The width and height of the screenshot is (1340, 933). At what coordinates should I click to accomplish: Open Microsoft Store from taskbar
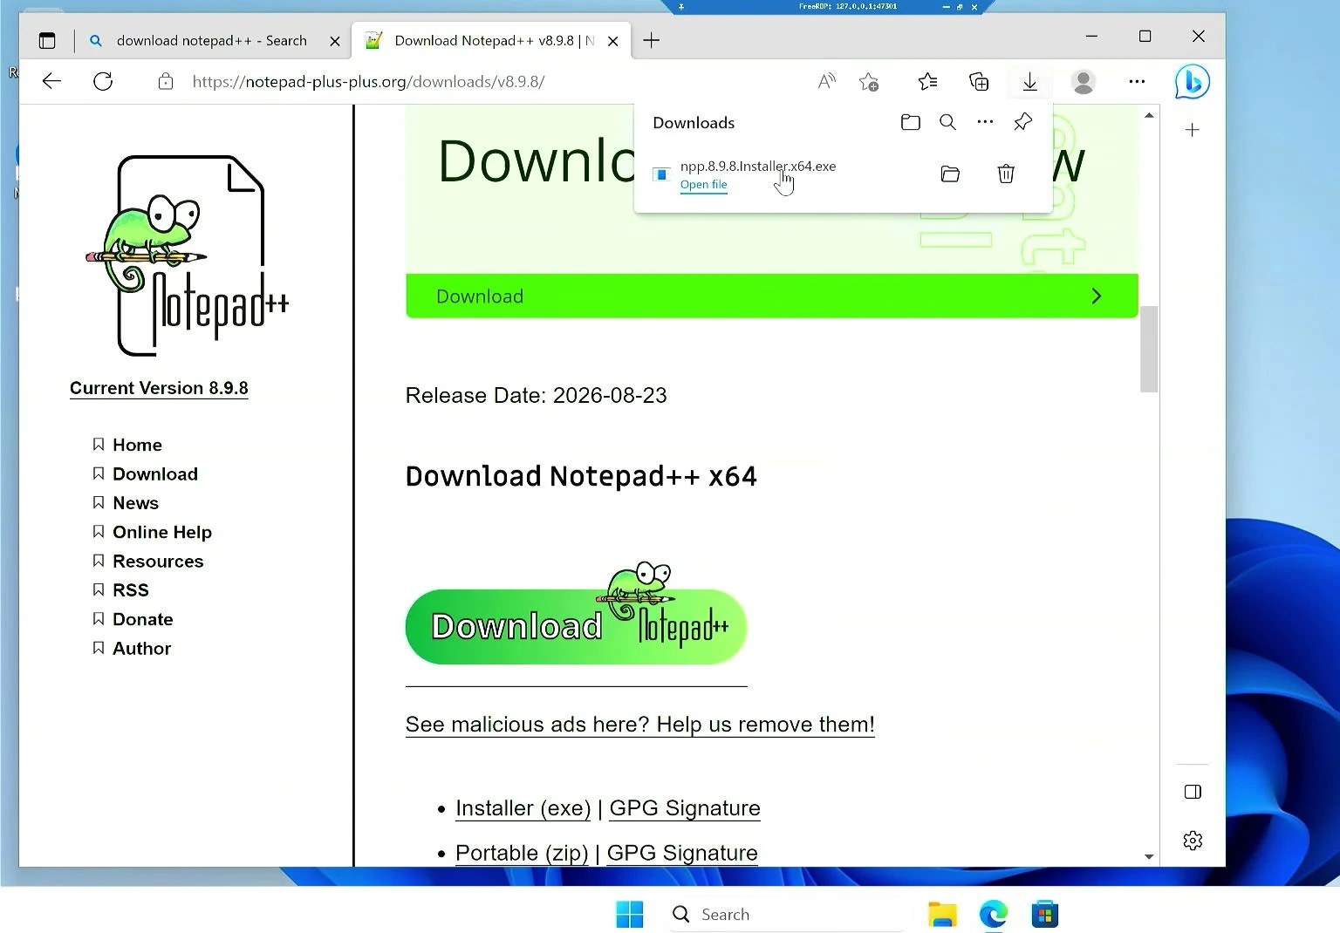[x=1044, y=914]
